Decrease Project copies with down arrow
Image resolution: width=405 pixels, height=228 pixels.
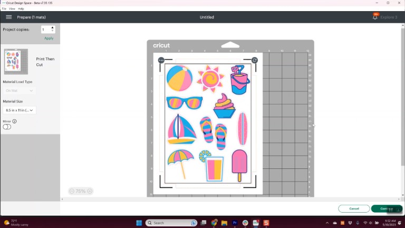pyautogui.click(x=52, y=31)
